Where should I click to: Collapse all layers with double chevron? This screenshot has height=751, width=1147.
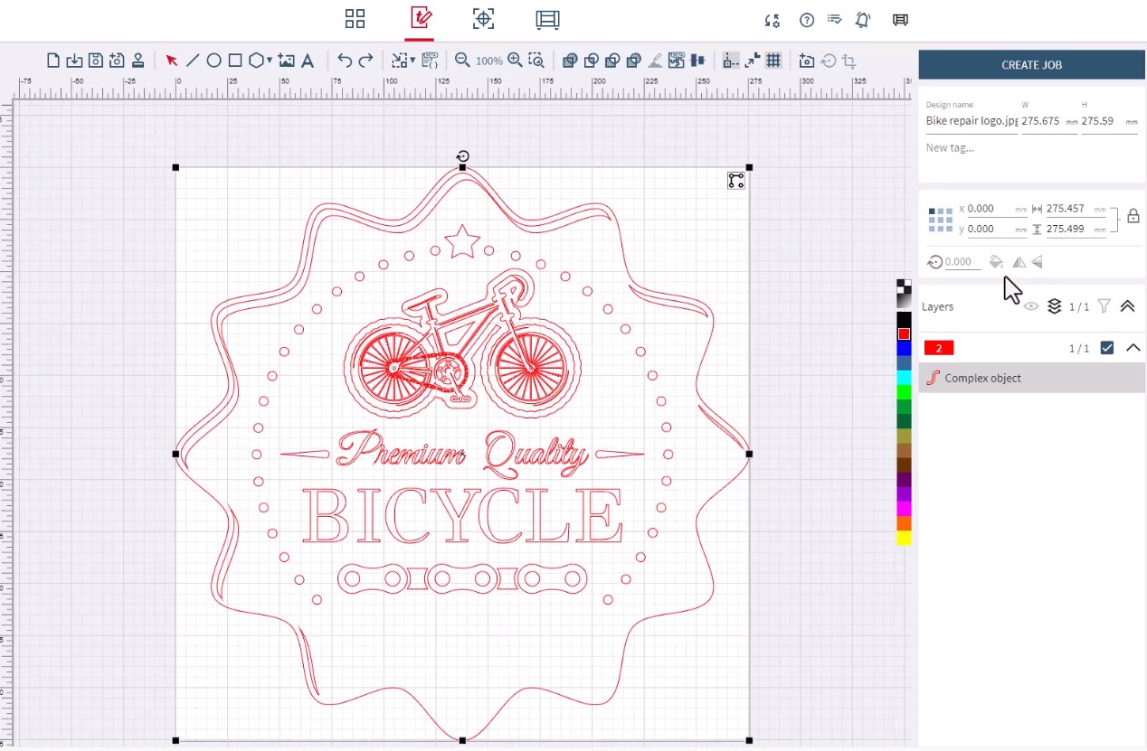point(1127,306)
